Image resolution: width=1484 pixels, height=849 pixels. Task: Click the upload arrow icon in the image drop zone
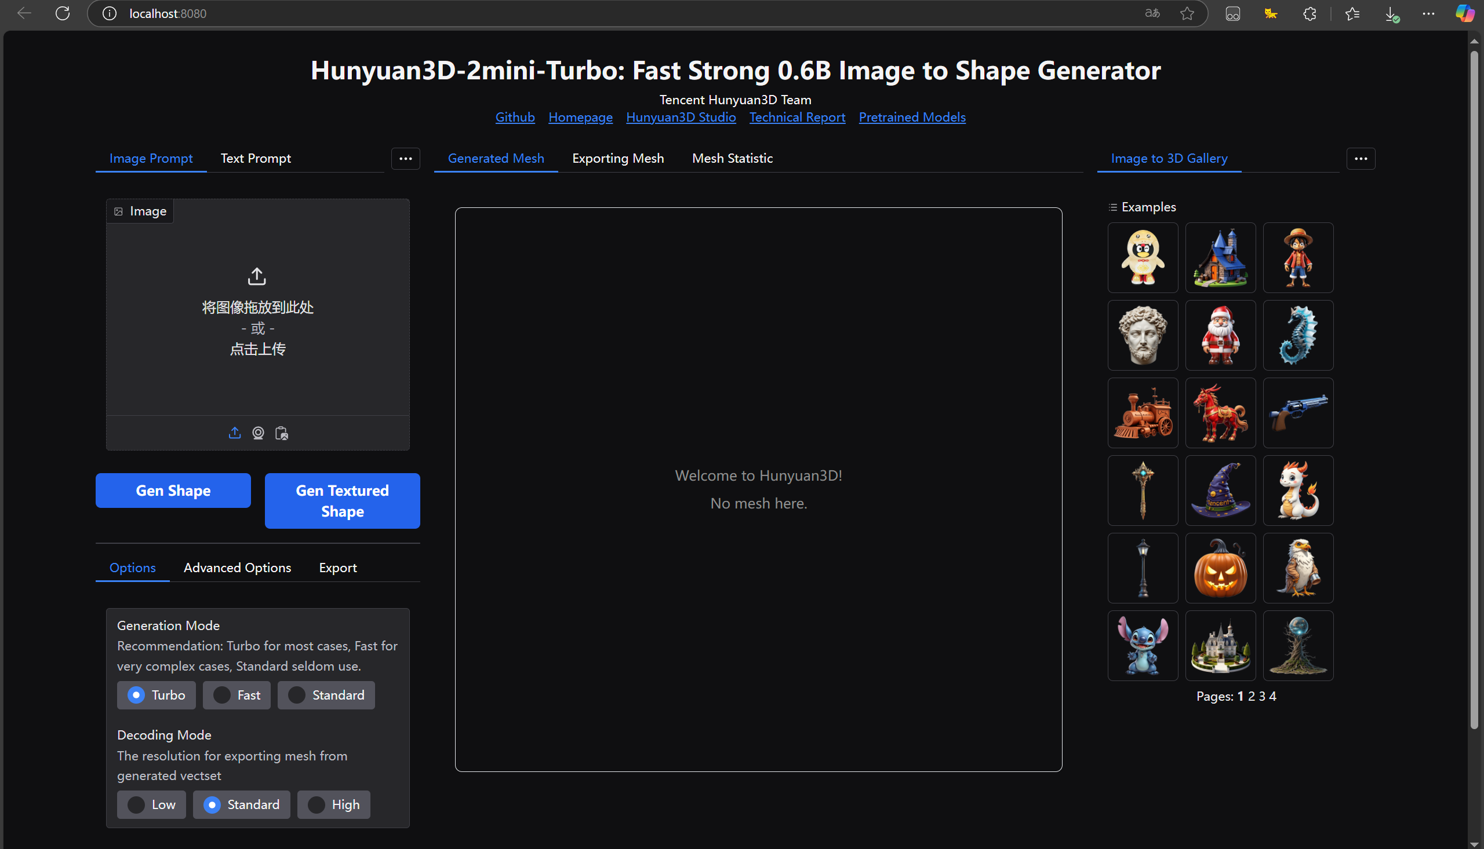[257, 276]
